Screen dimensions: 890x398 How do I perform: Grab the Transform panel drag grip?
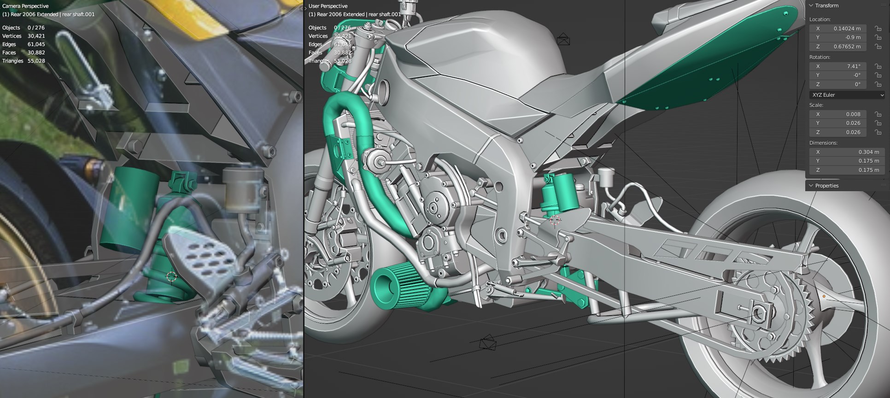point(884,6)
